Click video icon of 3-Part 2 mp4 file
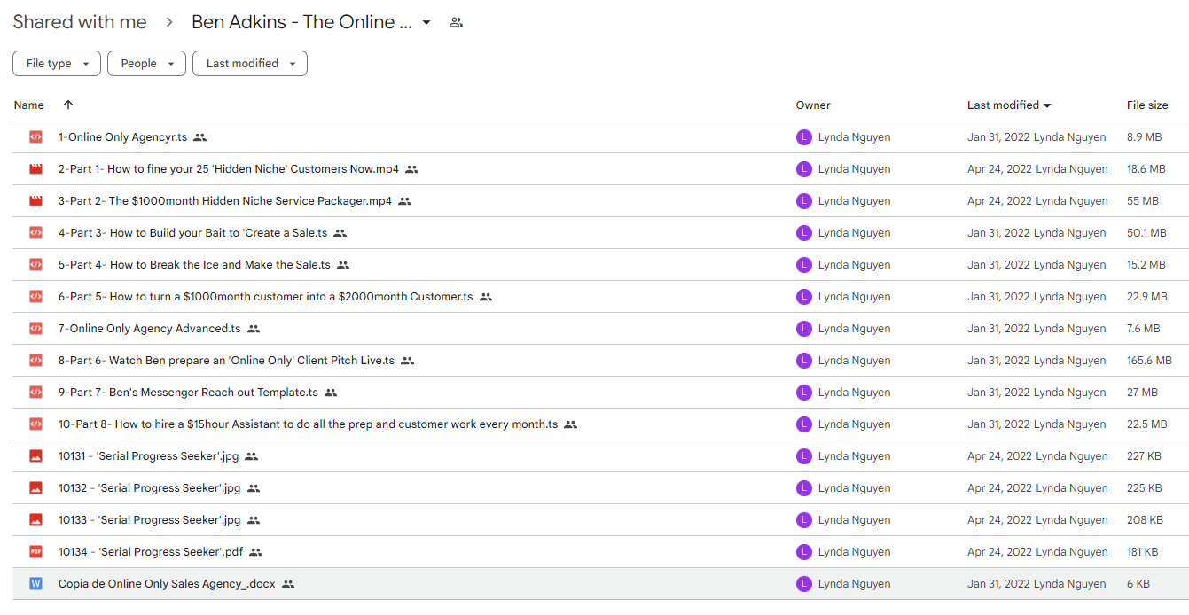1189x615 pixels. [35, 201]
